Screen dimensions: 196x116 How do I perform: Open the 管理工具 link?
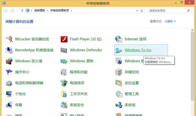[x=132, y=94]
